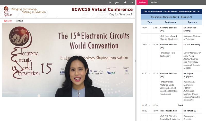Click the panel divider handle
Screen dimensions: 206x121
point(136,61)
